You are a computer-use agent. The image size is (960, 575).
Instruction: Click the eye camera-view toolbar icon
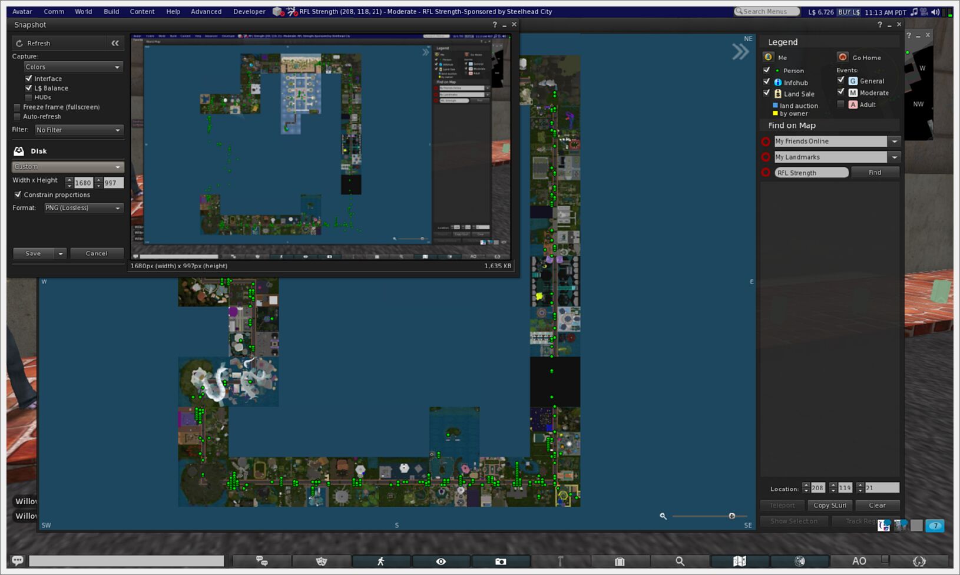point(441,561)
